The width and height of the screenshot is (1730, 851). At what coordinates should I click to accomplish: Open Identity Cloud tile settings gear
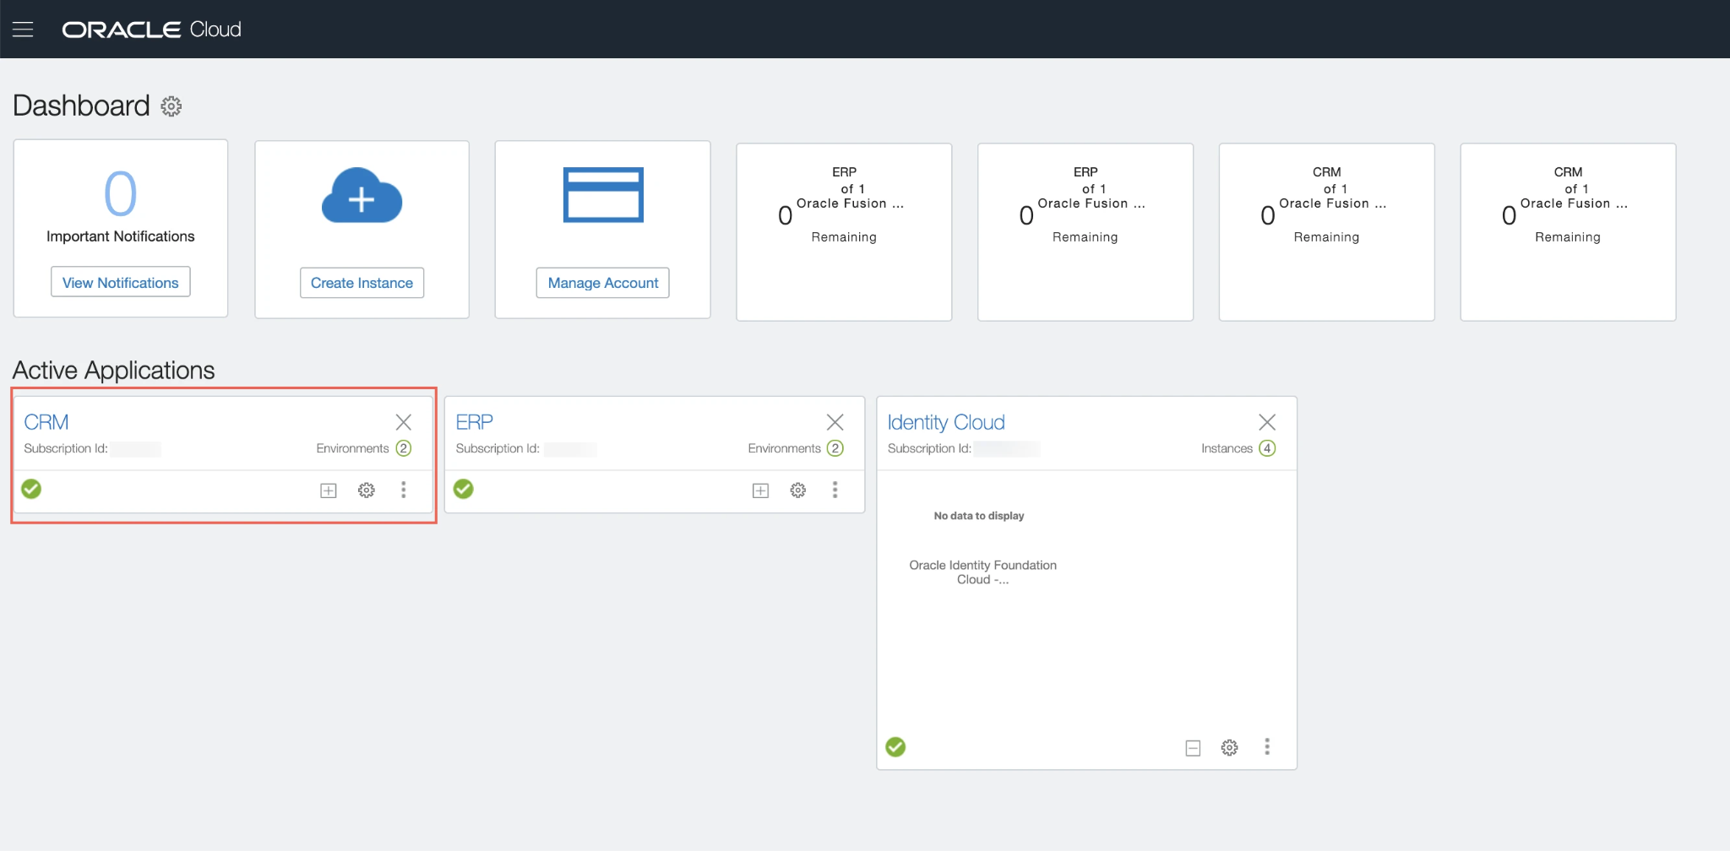tap(1229, 748)
